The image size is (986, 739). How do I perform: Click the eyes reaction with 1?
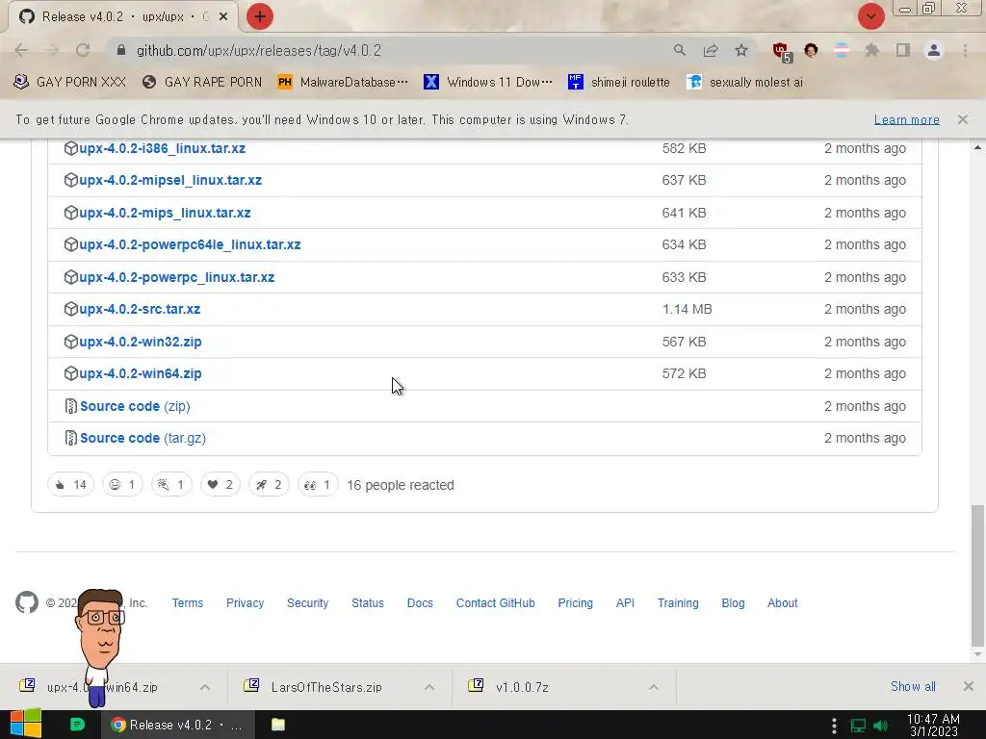click(318, 485)
